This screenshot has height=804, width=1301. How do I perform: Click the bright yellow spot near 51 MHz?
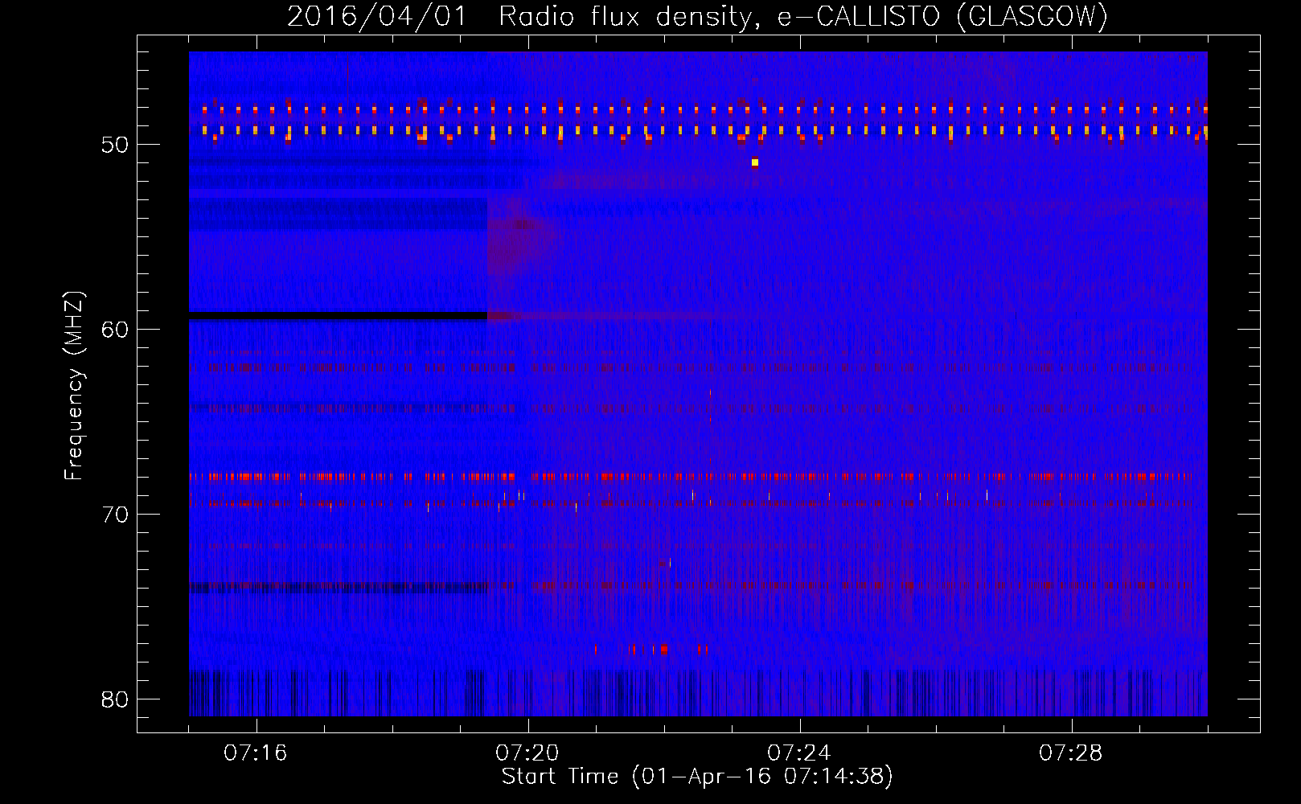(755, 162)
